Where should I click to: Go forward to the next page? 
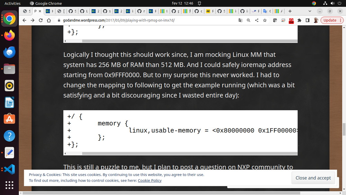pos(33,20)
